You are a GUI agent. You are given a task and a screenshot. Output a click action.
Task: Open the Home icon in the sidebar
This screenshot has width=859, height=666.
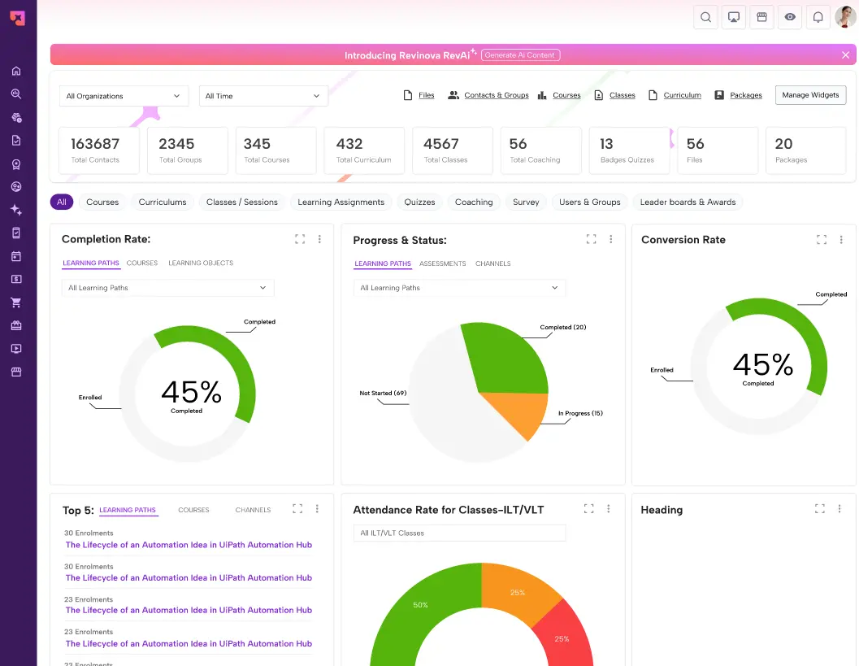(x=16, y=71)
